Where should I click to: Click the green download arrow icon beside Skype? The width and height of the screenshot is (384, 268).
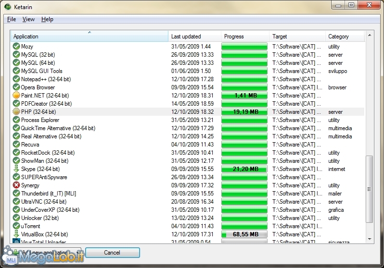click(16, 169)
